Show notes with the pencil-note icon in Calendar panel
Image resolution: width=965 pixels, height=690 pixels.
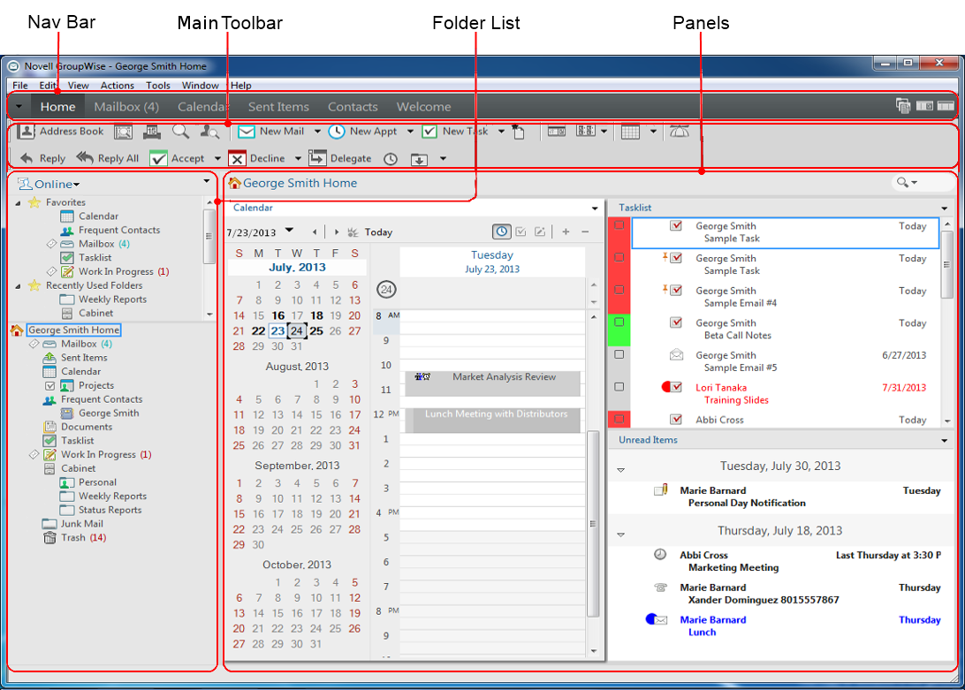tap(540, 231)
